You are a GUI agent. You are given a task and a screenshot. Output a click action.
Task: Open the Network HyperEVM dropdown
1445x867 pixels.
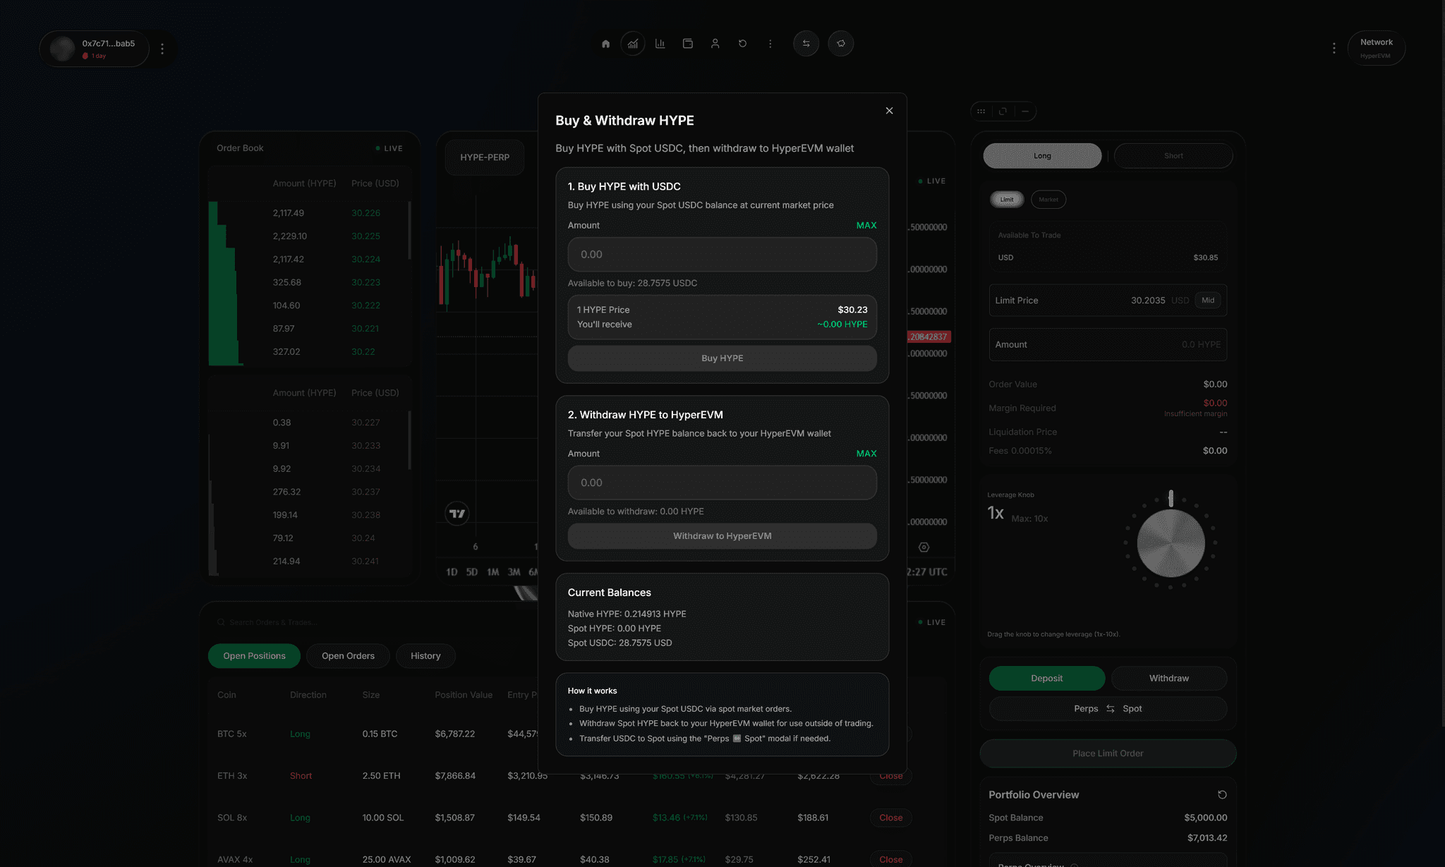coord(1376,47)
